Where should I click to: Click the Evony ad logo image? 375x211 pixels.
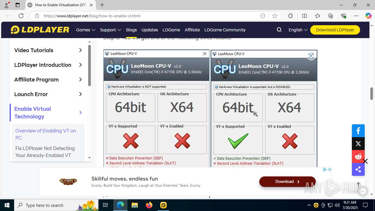[x=68, y=181]
